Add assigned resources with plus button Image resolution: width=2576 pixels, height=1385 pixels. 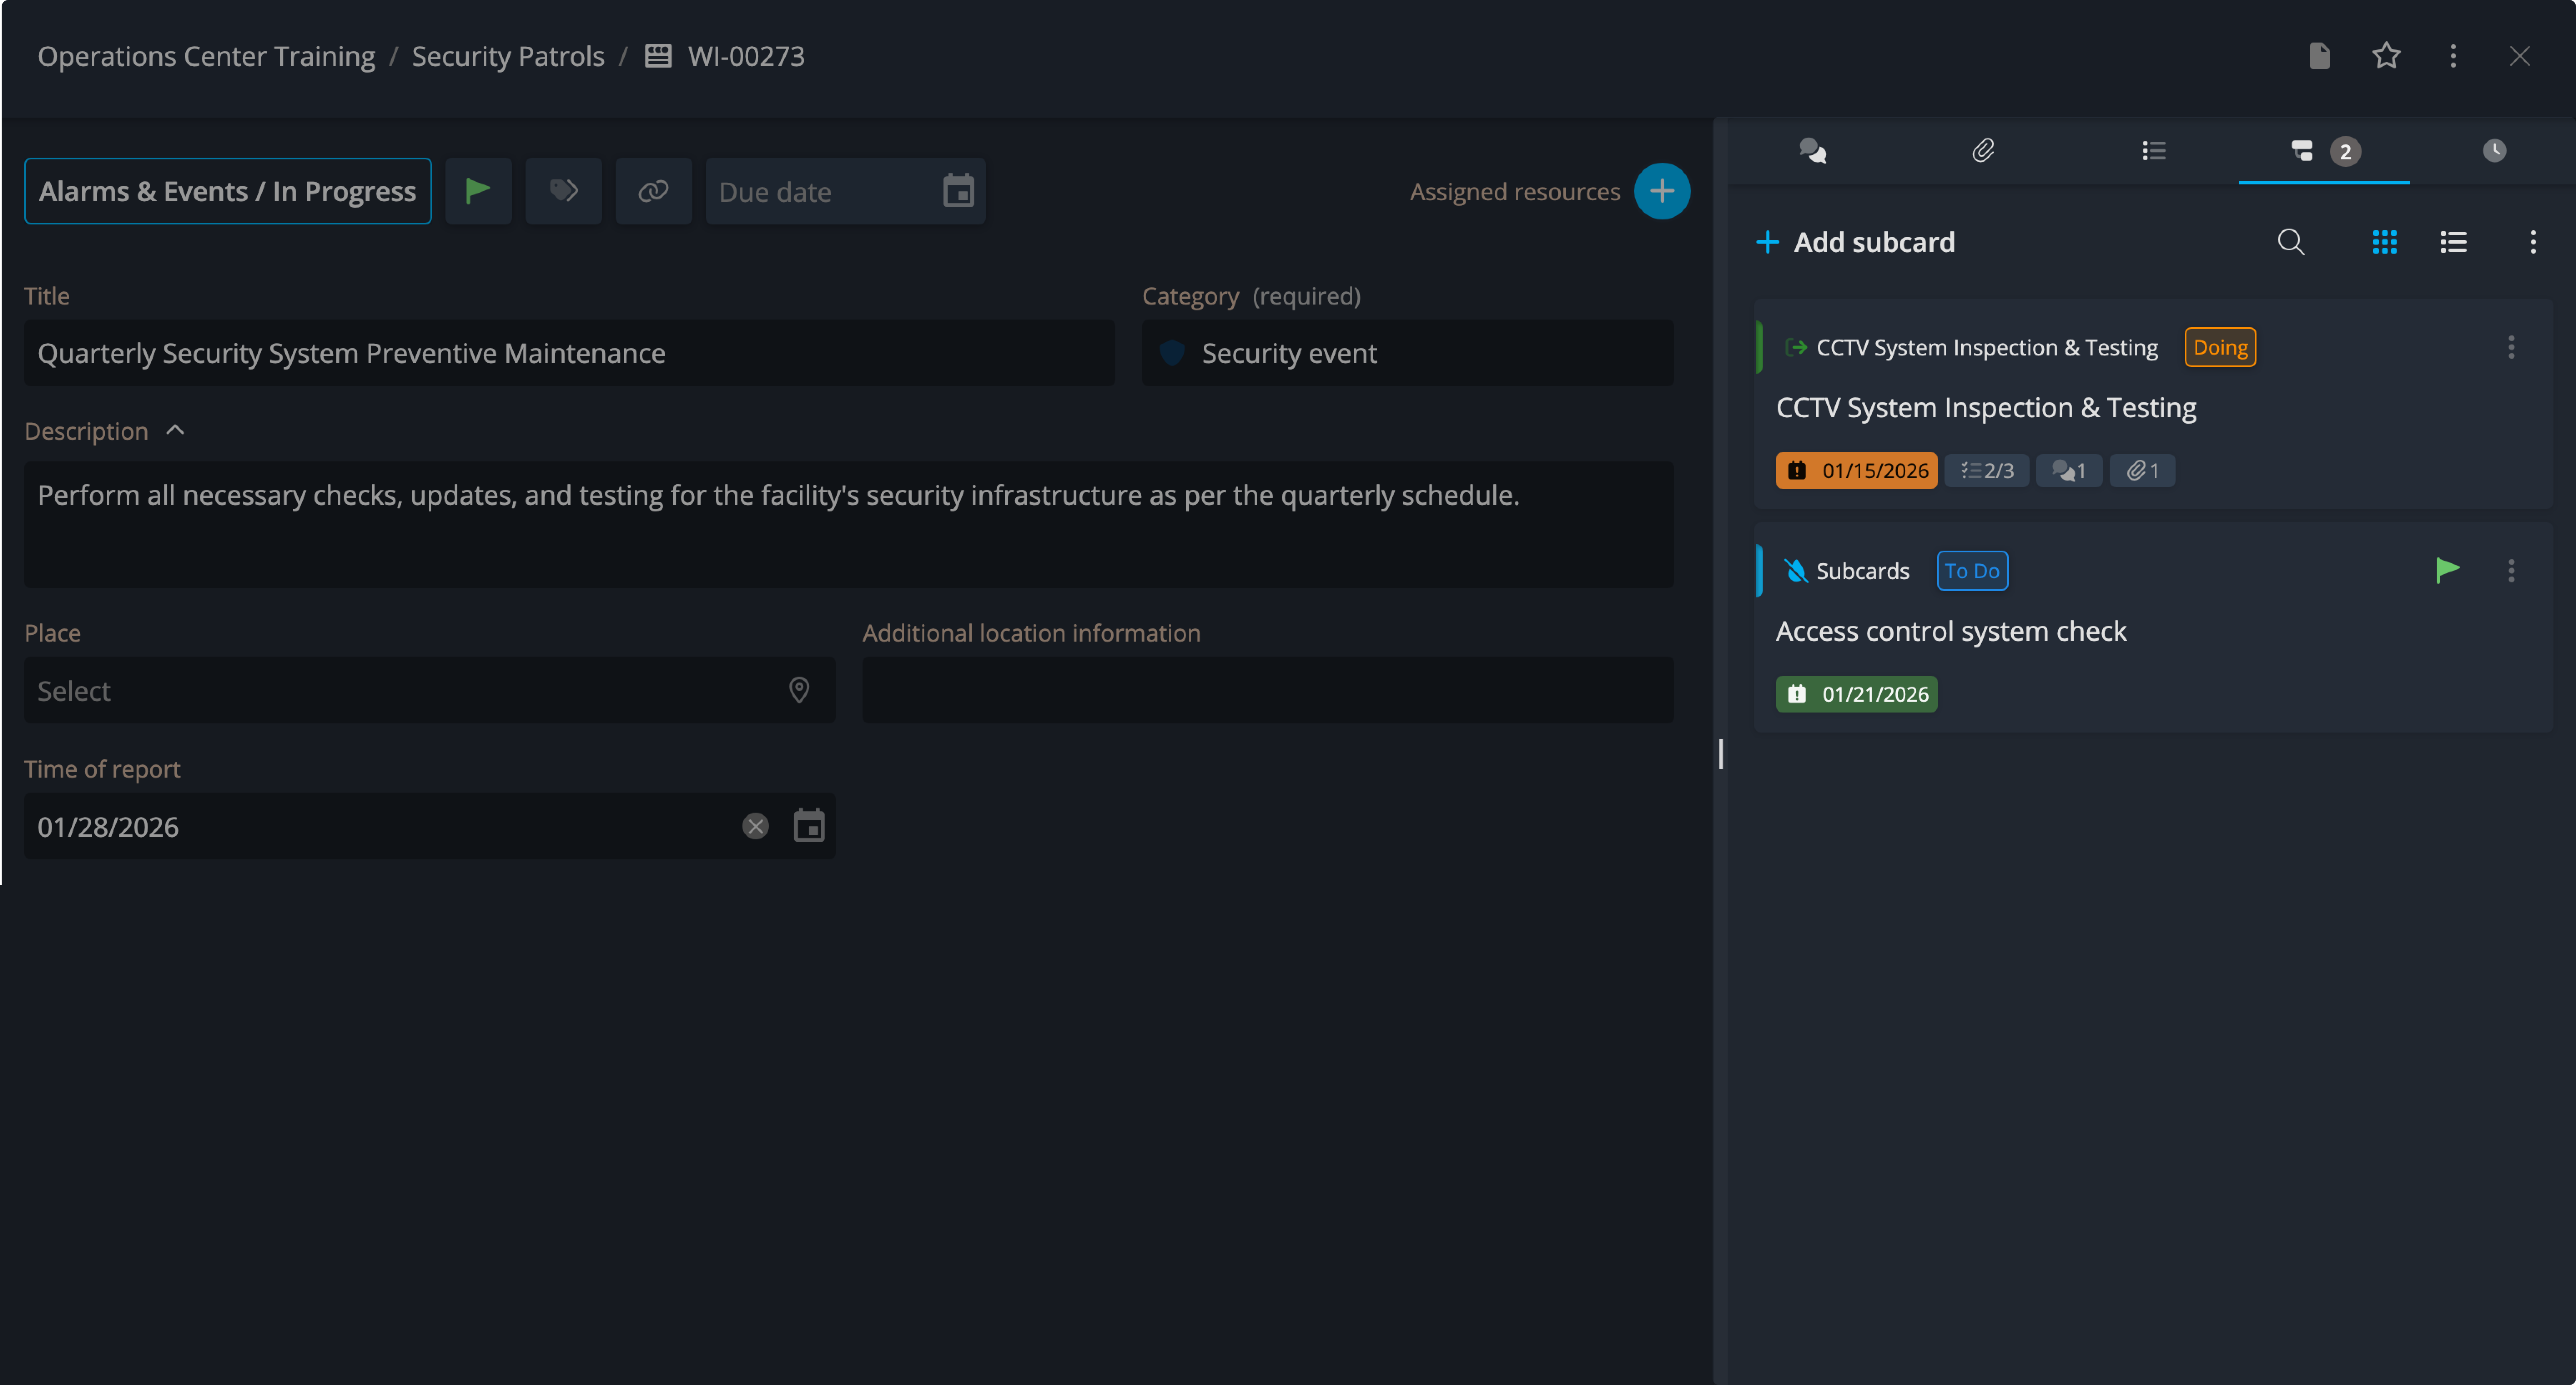tap(1662, 191)
